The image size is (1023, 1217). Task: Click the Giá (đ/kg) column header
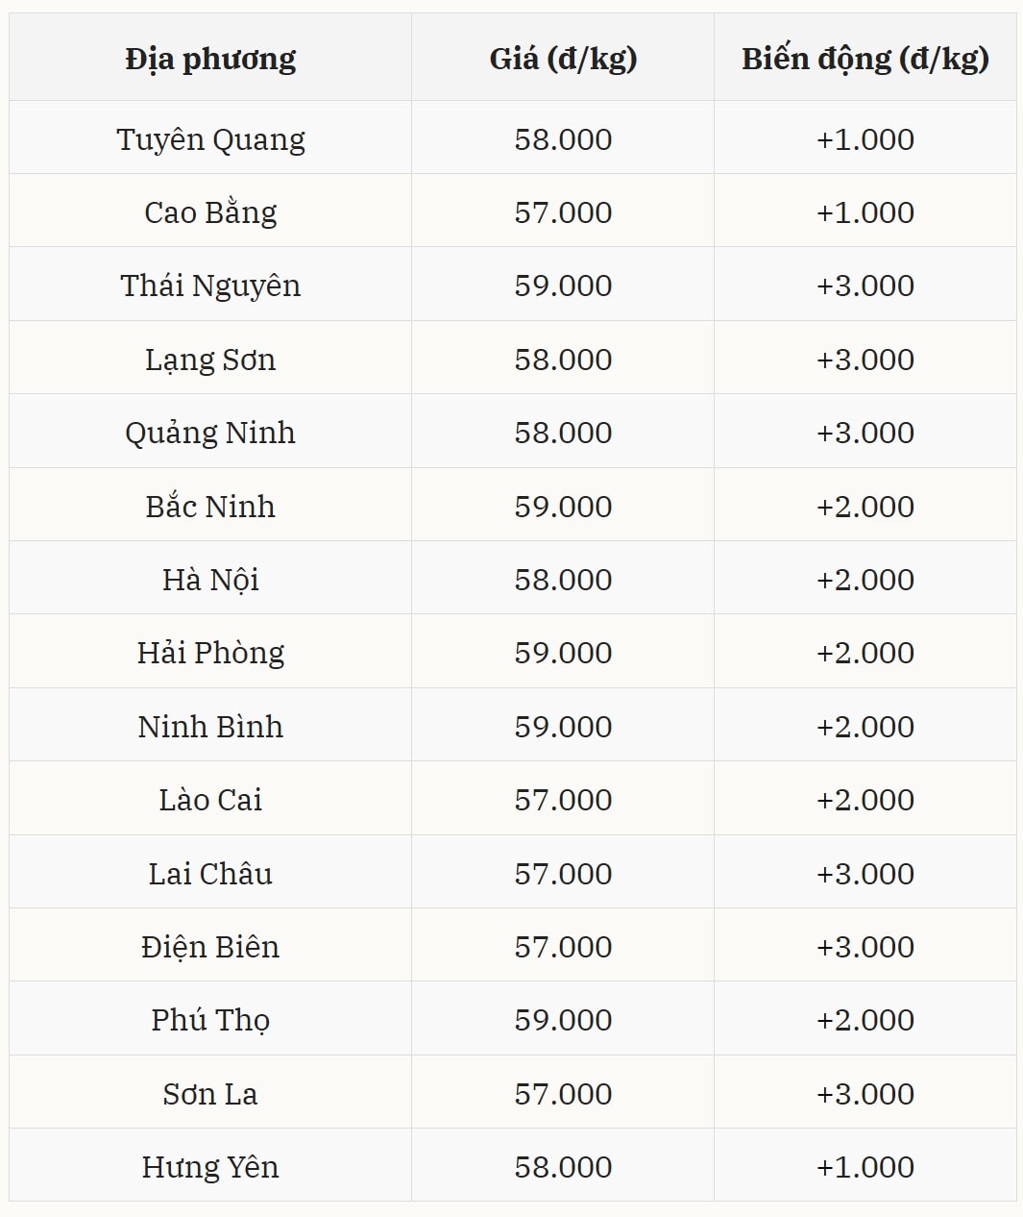click(x=563, y=59)
